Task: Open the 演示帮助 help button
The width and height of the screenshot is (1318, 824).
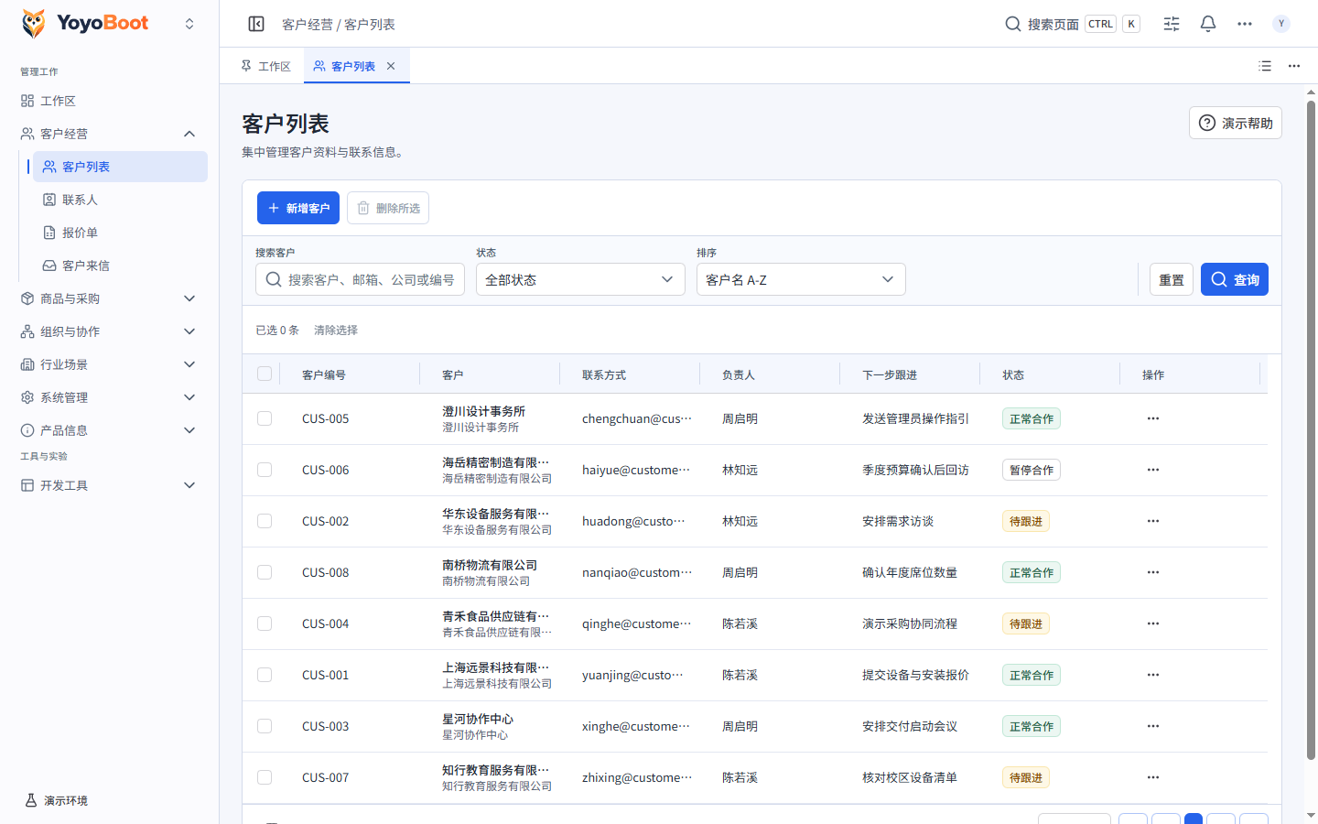Action: (1236, 123)
